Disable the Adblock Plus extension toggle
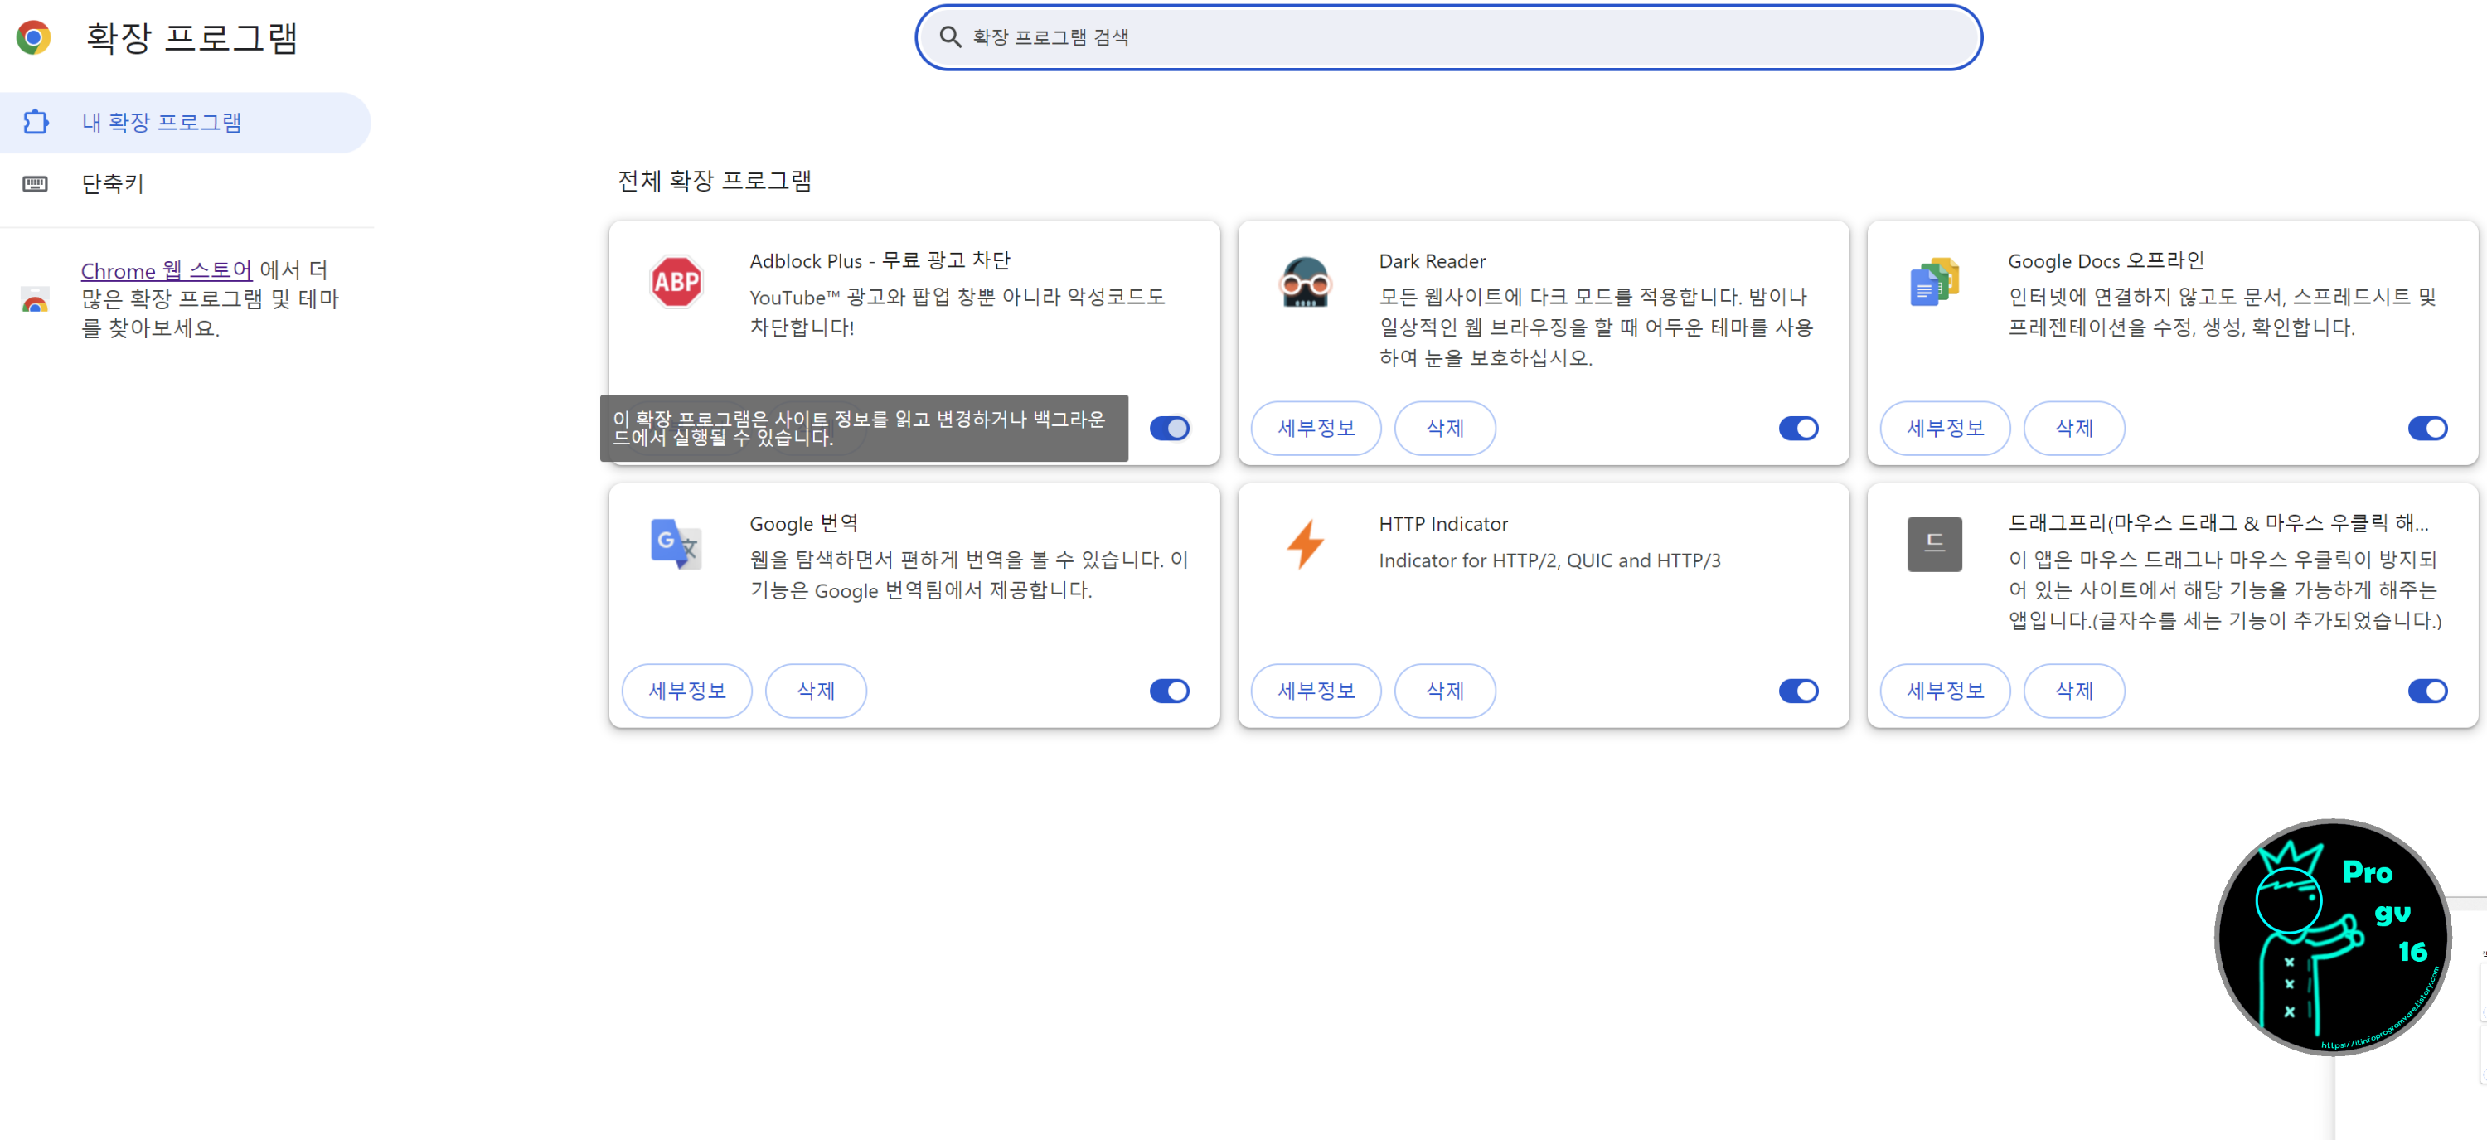This screenshot has width=2487, height=1140. pos(1169,428)
